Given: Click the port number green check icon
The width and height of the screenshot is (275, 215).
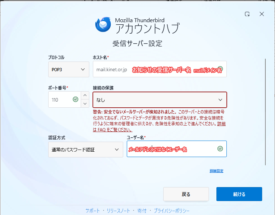Looking at the screenshot, I should point(75,99).
